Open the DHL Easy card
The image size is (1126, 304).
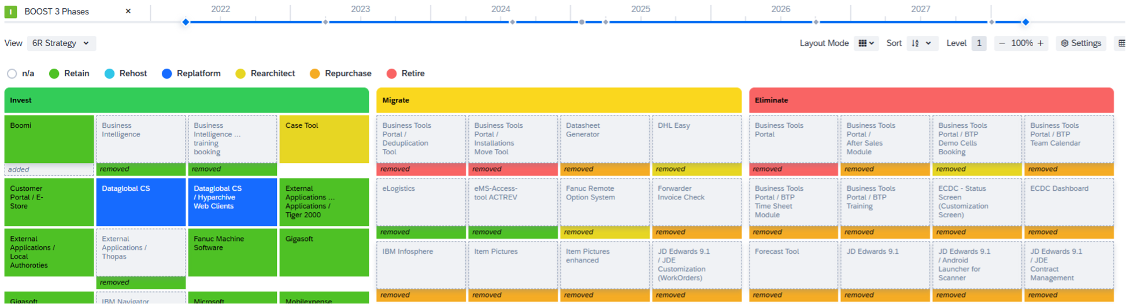(697, 139)
